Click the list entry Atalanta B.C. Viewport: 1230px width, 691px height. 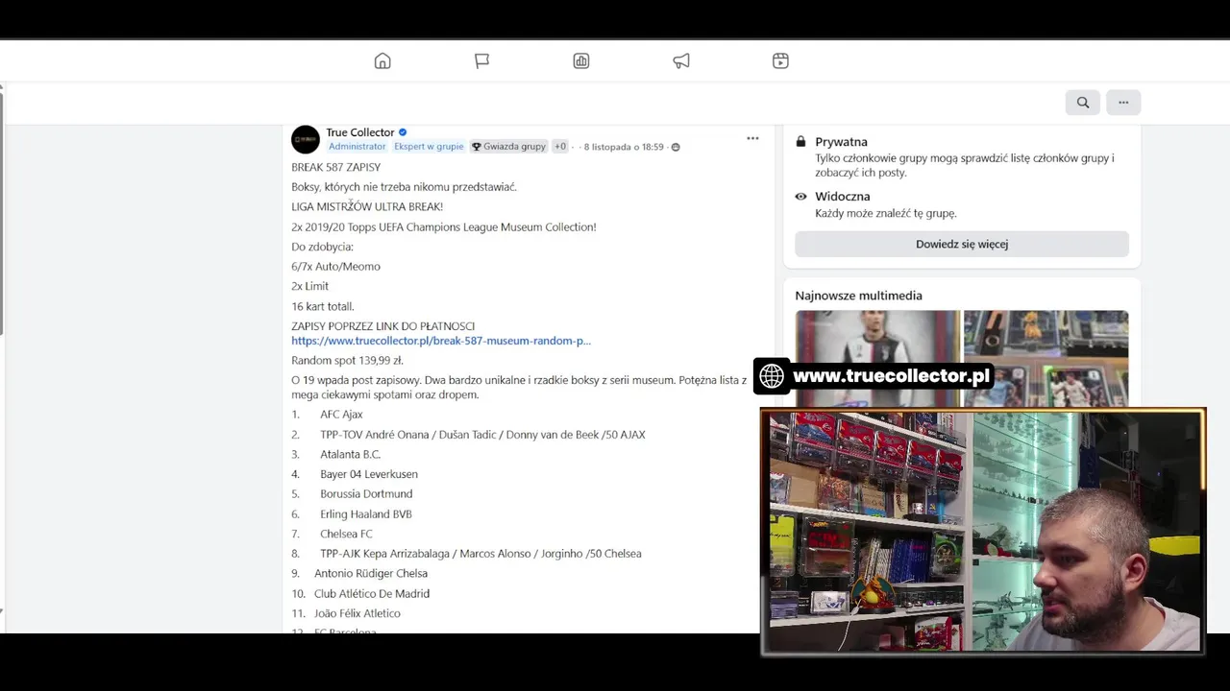tap(350, 454)
